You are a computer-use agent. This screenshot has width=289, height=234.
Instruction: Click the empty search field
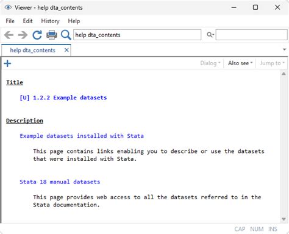pos(251,35)
